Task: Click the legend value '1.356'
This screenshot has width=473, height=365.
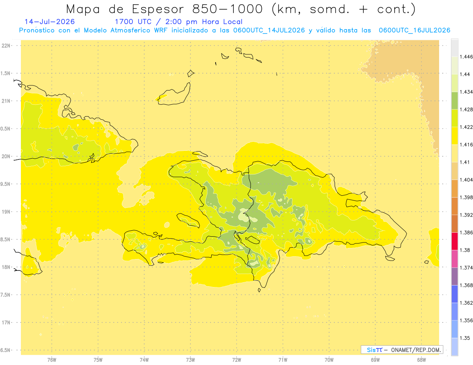Action: (467, 321)
